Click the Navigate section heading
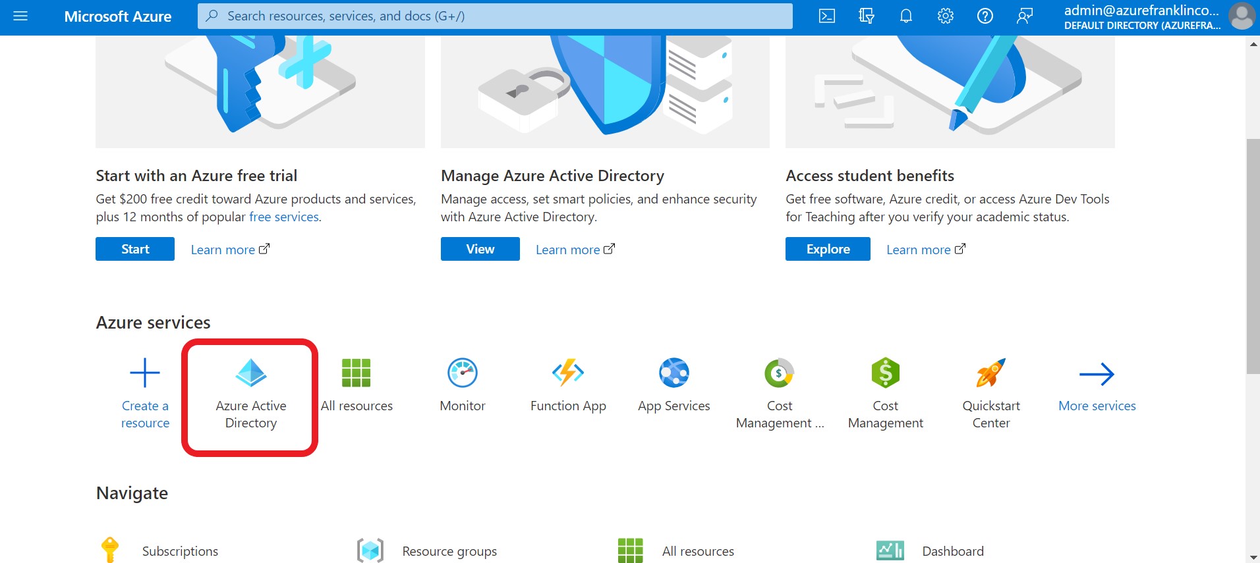Viewport: 1260px width, 563px height. point(132,493)
